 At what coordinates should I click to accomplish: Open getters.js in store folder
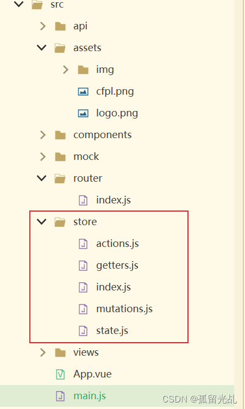(117, 265)
